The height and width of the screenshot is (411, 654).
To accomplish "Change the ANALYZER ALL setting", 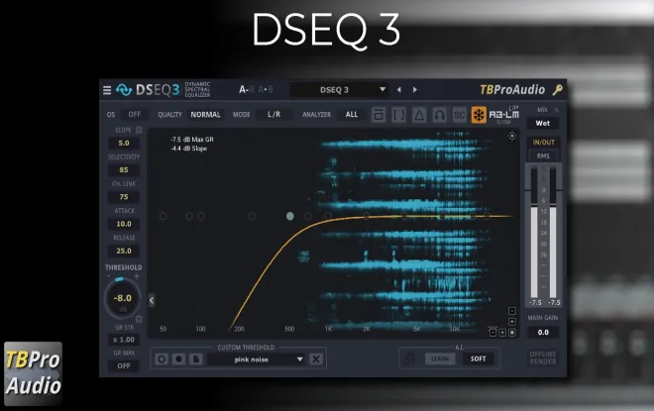I will coord(352,114).
